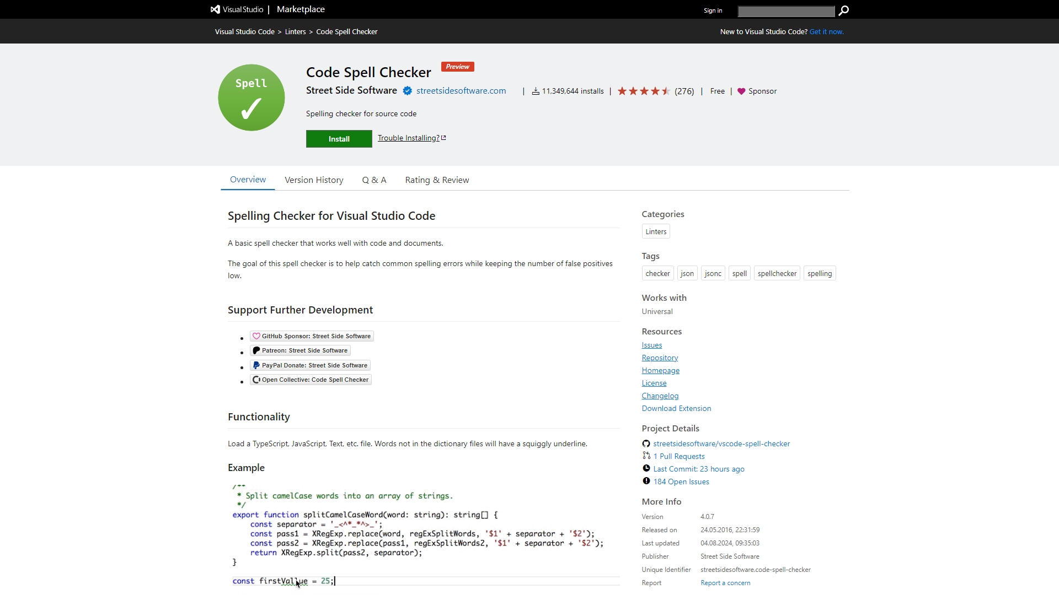This screenshot has width=1059, height=595.
Task: Open the Open Collective badge
Action: (x=311, y=380)
